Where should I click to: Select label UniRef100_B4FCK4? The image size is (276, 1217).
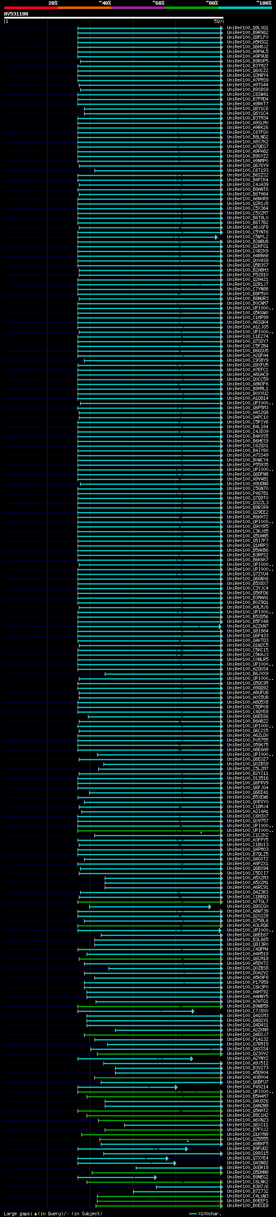pos(248,180)
